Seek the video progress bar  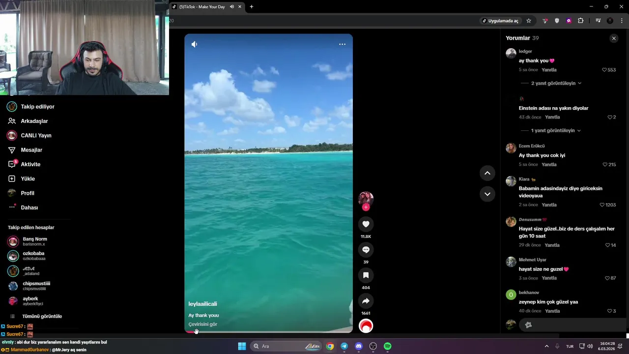[x=268, y=332]
